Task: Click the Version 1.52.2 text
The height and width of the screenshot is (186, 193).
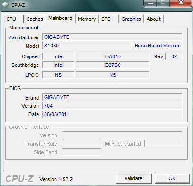Action: click(56, 179)
